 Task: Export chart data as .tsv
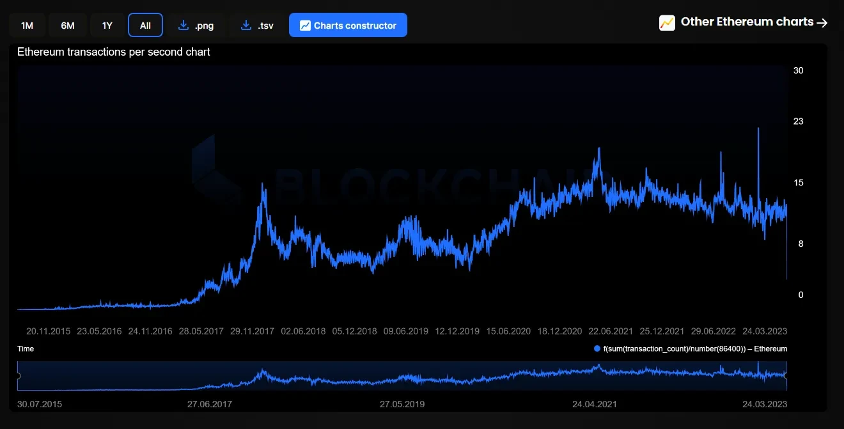(258, 26)
